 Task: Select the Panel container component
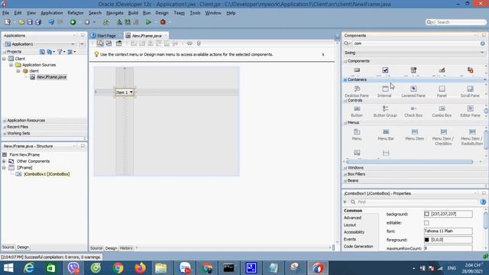442,92
